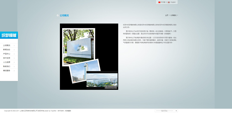Screen dimensions: 232x113
Task: Switch to 中文版 language link
Action: pos(163,2)
